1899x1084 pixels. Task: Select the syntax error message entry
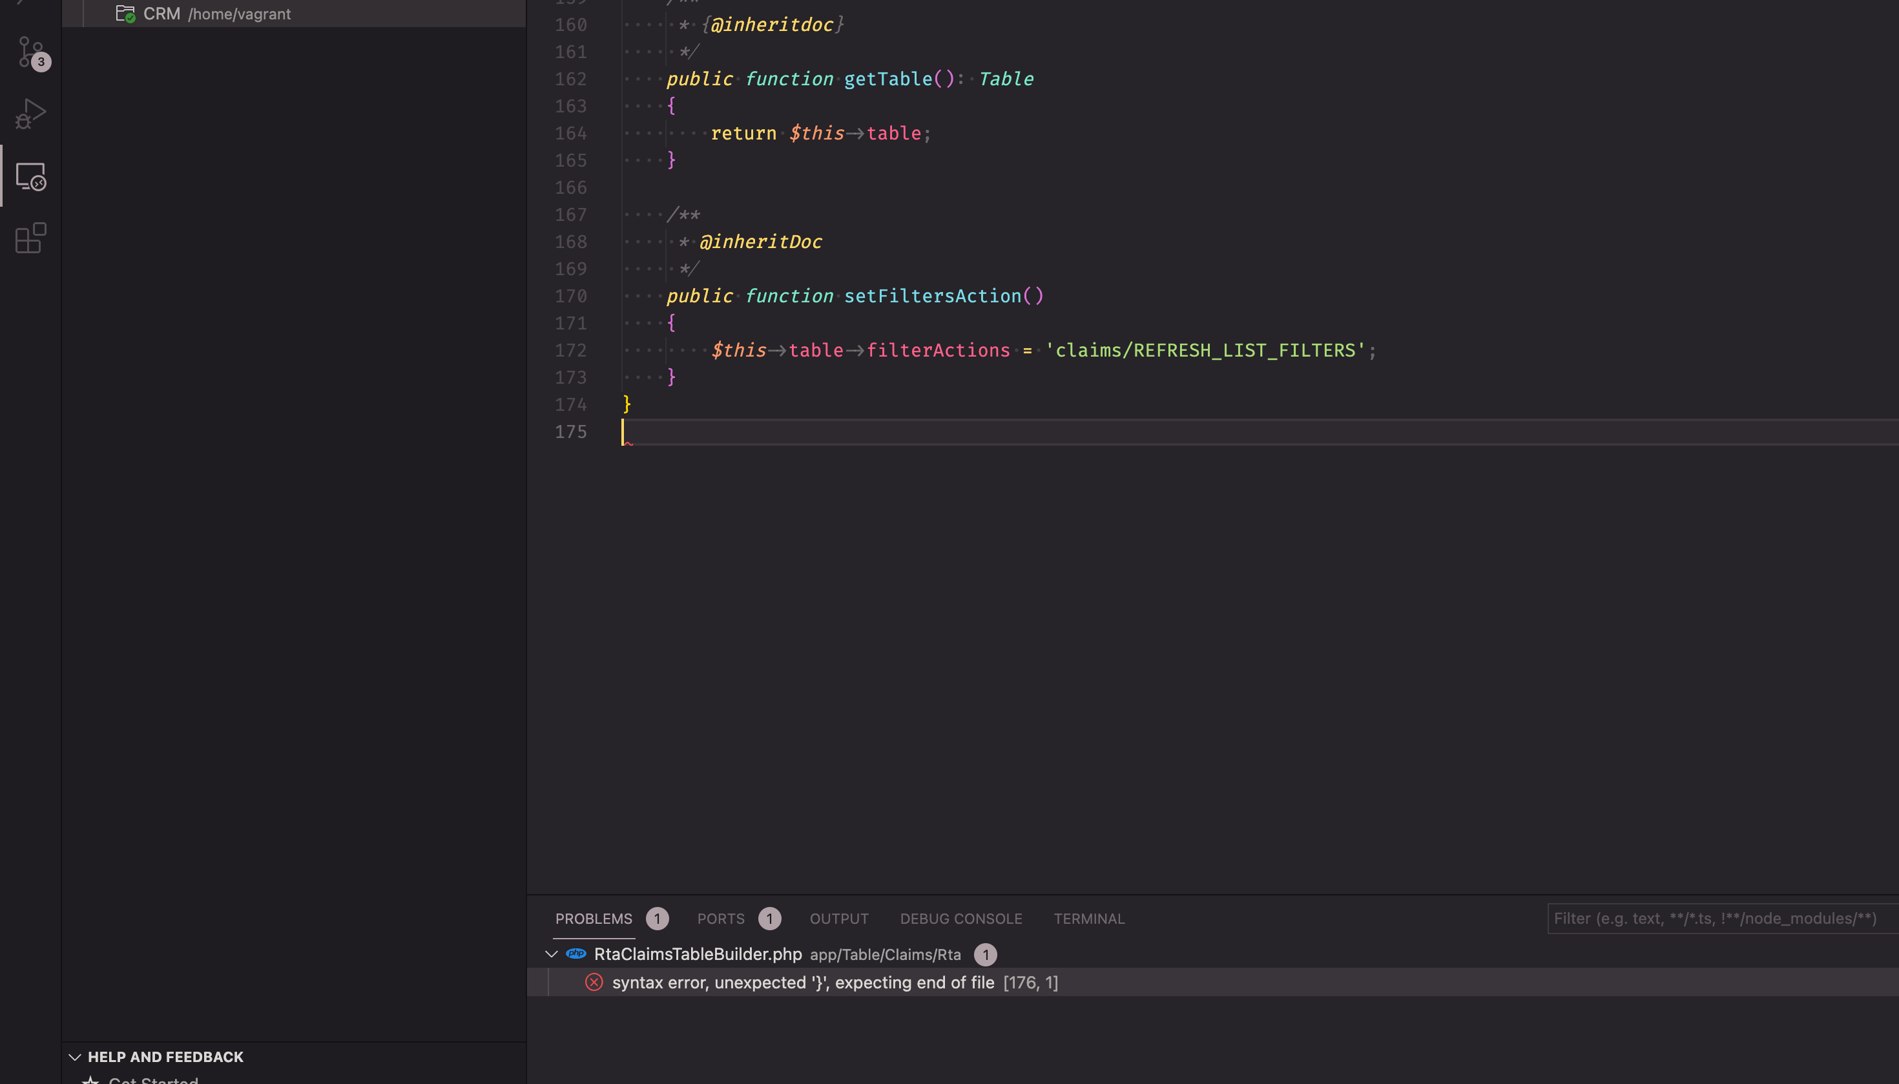[x=804, y=981]
